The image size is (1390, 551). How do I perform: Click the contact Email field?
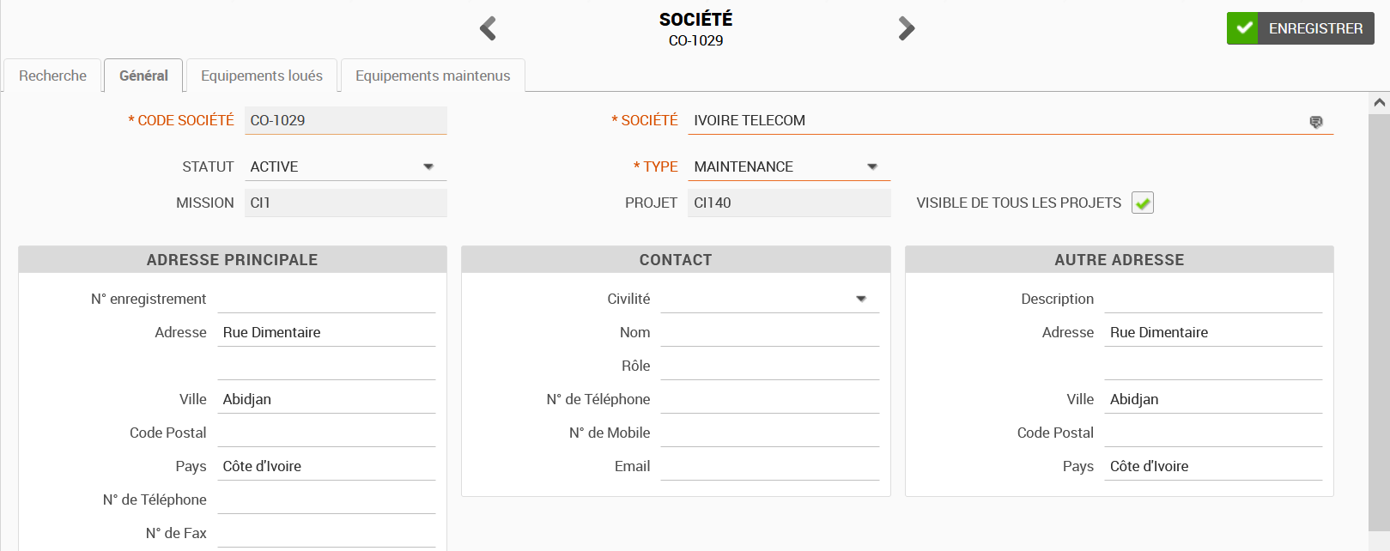[x=769, y=466]
